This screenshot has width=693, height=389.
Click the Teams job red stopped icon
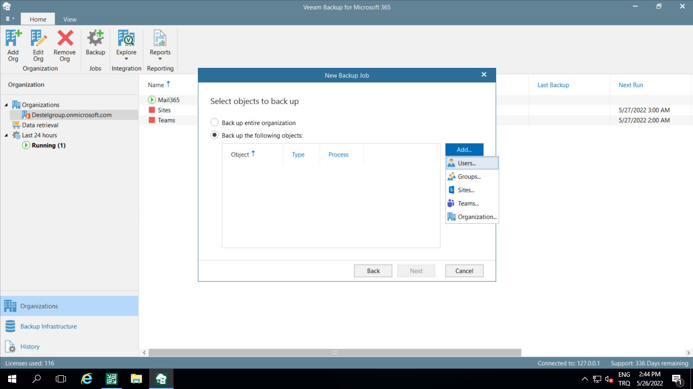[x=152, y=120]
